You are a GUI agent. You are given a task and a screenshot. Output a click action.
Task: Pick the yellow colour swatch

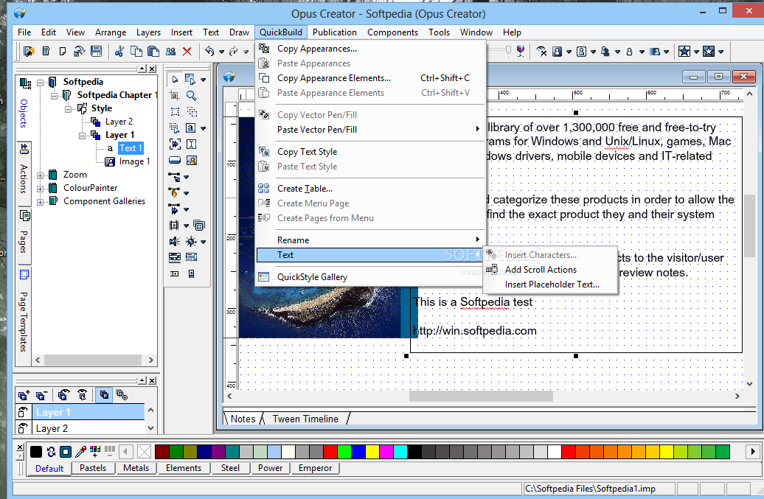pos(372,452)
